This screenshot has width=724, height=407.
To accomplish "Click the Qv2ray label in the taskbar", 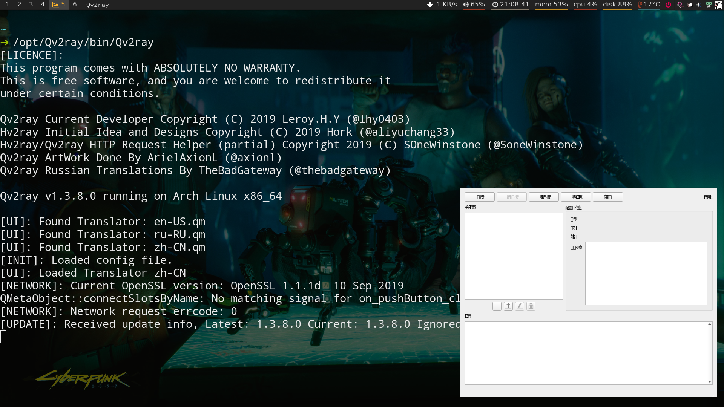I will [97, 5].
